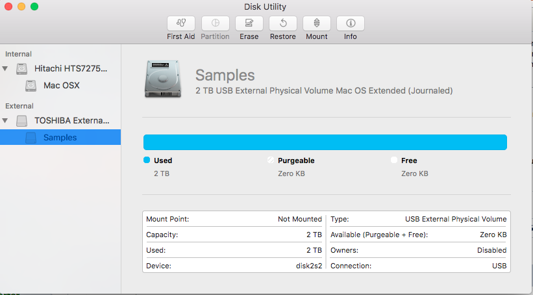
Task: Click the blue Used legend swatch
Action: point(147,160)
